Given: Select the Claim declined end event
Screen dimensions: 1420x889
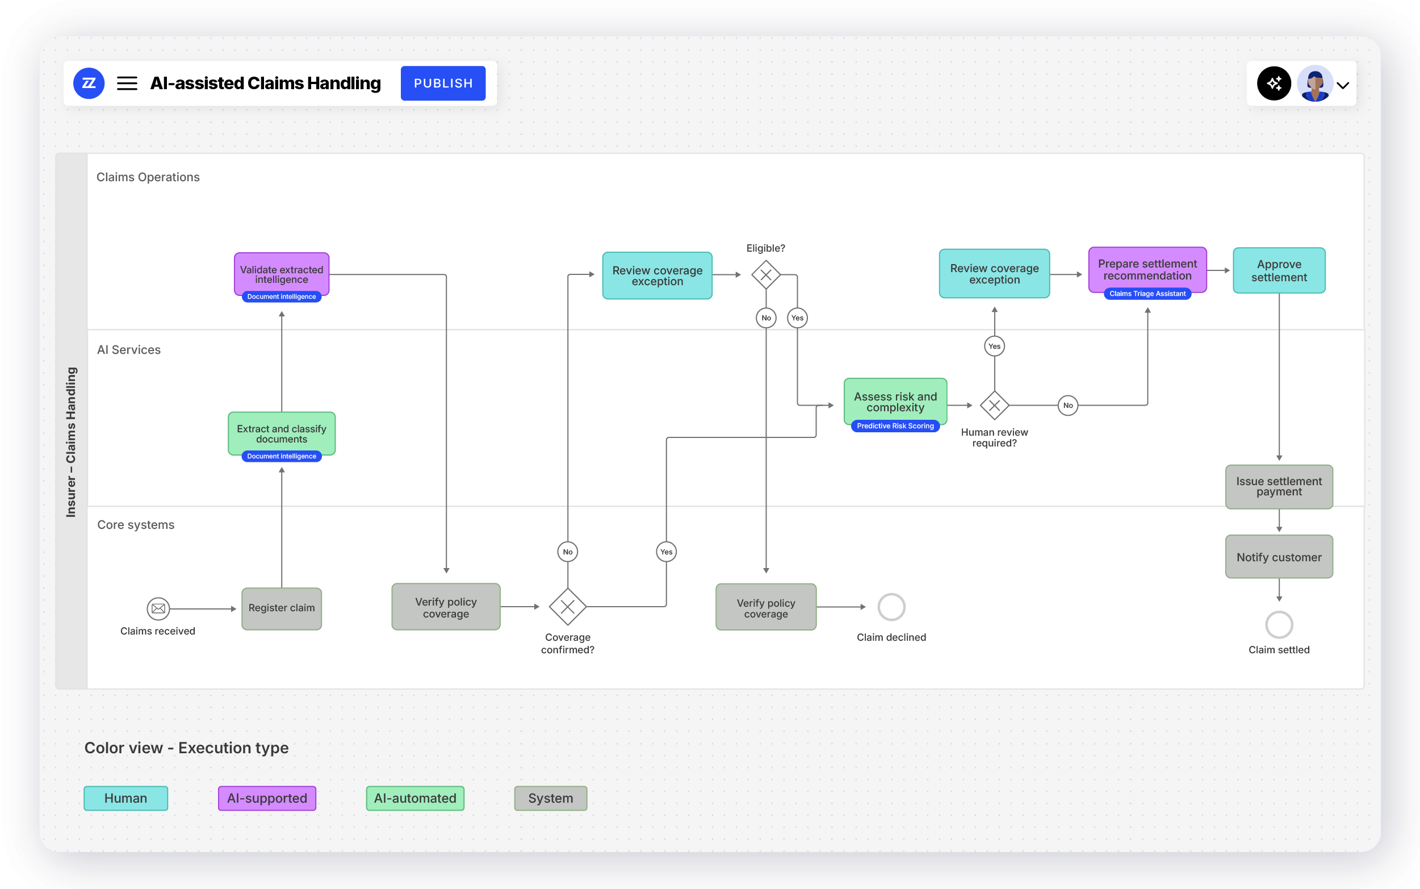Looking at the screenshot, I should click(x=891, y=607).
